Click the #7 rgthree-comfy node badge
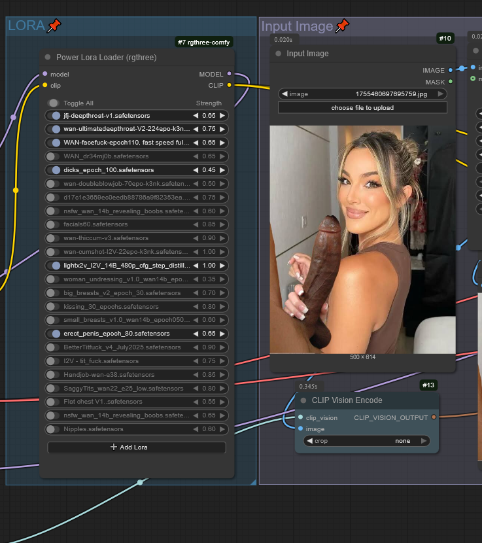 point(204,42)
